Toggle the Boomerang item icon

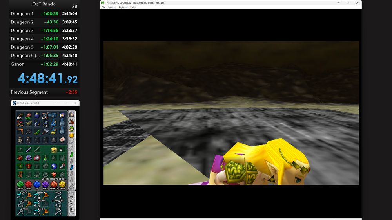click(20, 132)
